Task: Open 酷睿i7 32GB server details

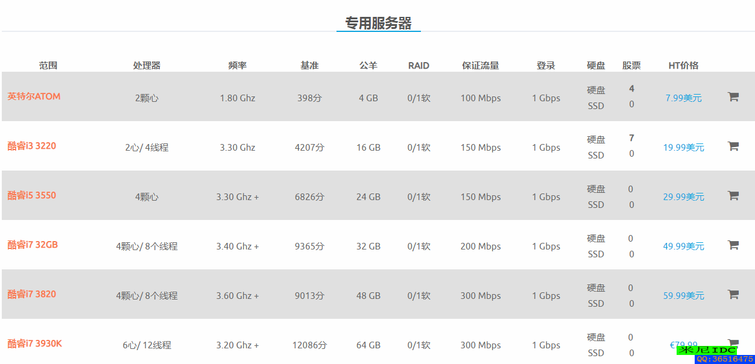Action: pos(33,245)
